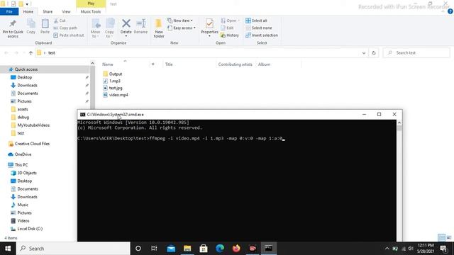This screenshot has width=454, height=255.
Task: Open file Properties from ribbon
Action: click(x=209, y=28)
